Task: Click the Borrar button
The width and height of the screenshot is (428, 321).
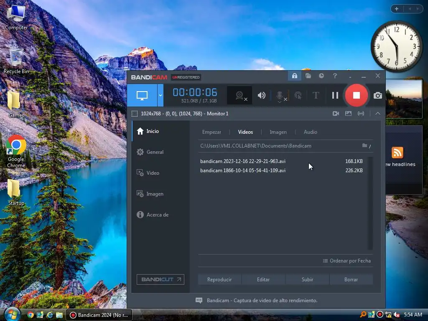Action: pos(351,280)
